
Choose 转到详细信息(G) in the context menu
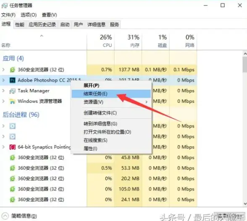pyautogui.click(x=112, y=124)
